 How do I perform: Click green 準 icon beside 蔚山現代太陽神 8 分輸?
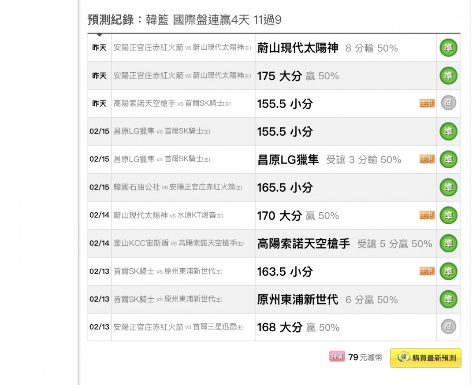click(448, 48)
